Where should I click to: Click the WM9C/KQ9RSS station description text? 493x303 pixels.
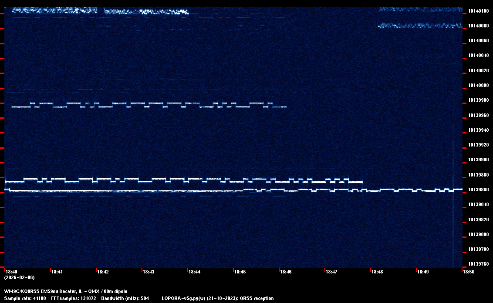(66, 291)
